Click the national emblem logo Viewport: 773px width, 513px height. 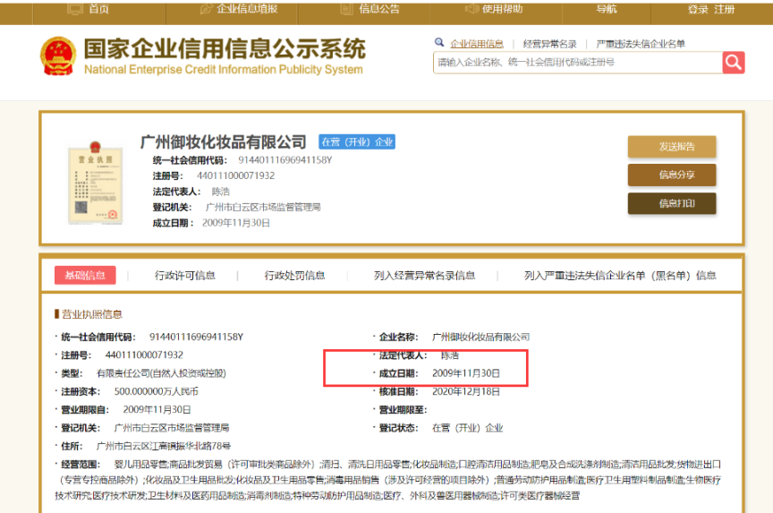(x=58, y=56)
